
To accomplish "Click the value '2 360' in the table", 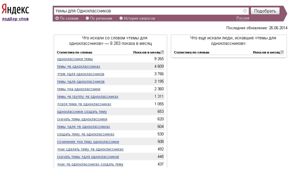I will pos(159,89).
